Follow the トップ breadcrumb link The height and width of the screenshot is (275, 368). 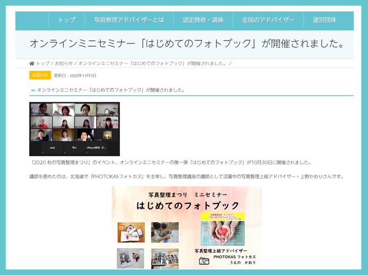coord(43,64)
